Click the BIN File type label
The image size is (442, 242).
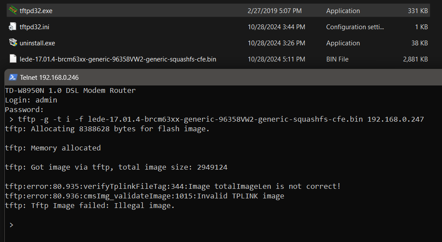[337, 59]
